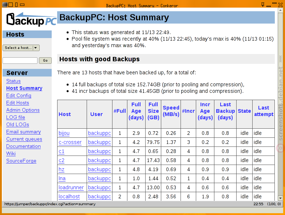The image size is (285, 215).
Task: Sort by Speed (MB/s) column header
Action: coord(171,111)
